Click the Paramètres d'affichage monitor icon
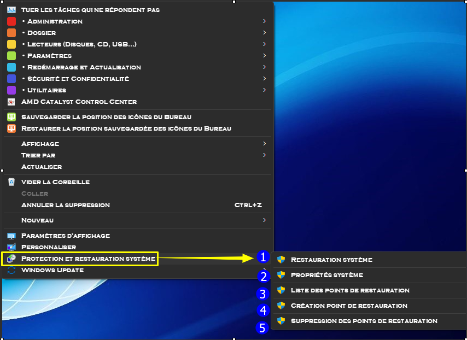 point(11,236)
